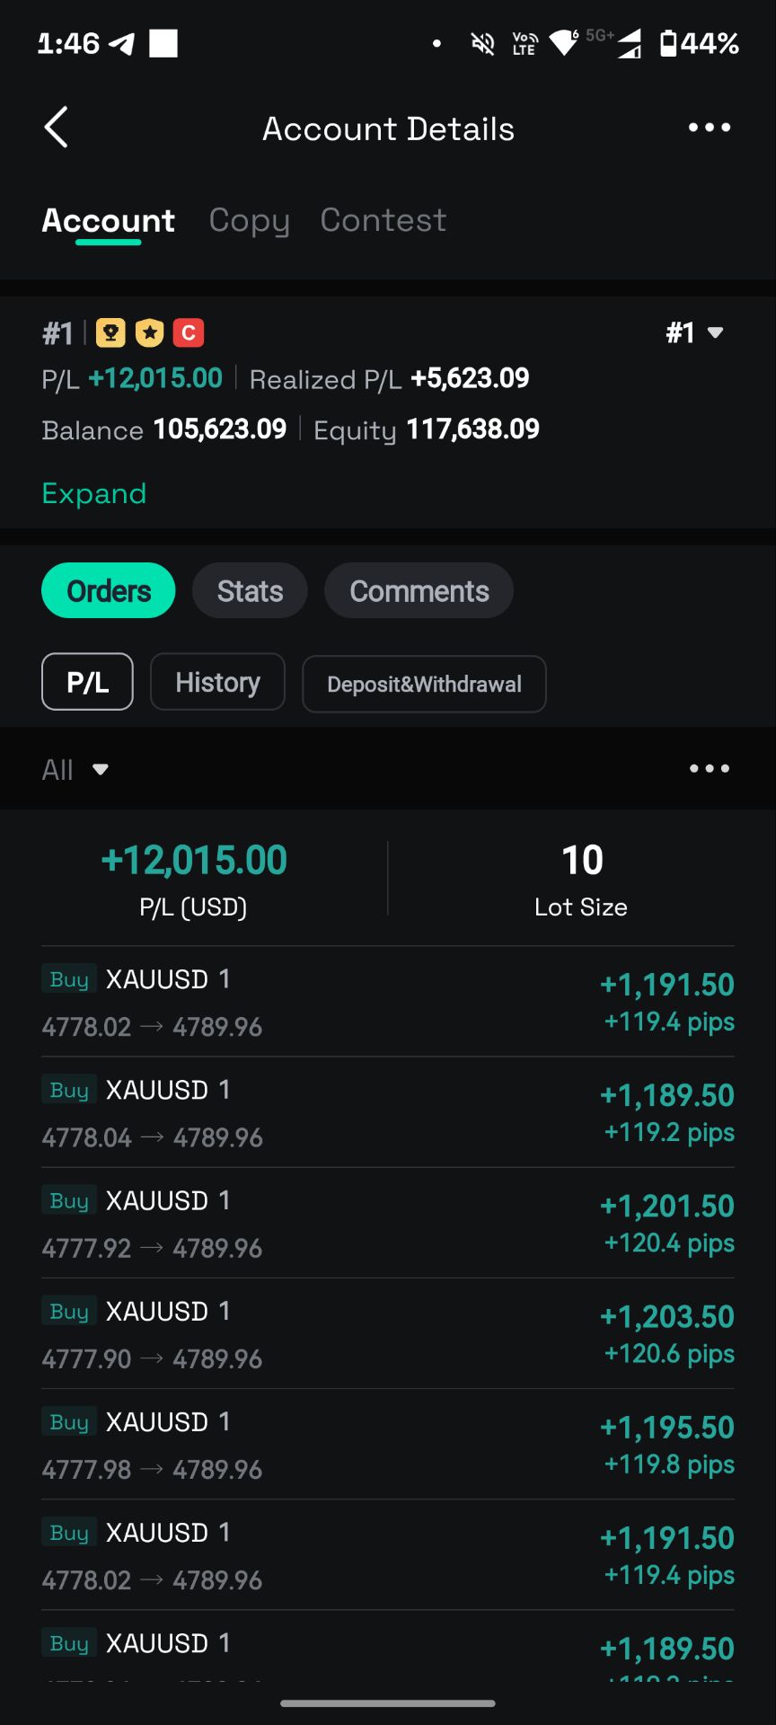
Task: Select the Deposit&Withdrawal filter chip
Action: coord(424,684)
